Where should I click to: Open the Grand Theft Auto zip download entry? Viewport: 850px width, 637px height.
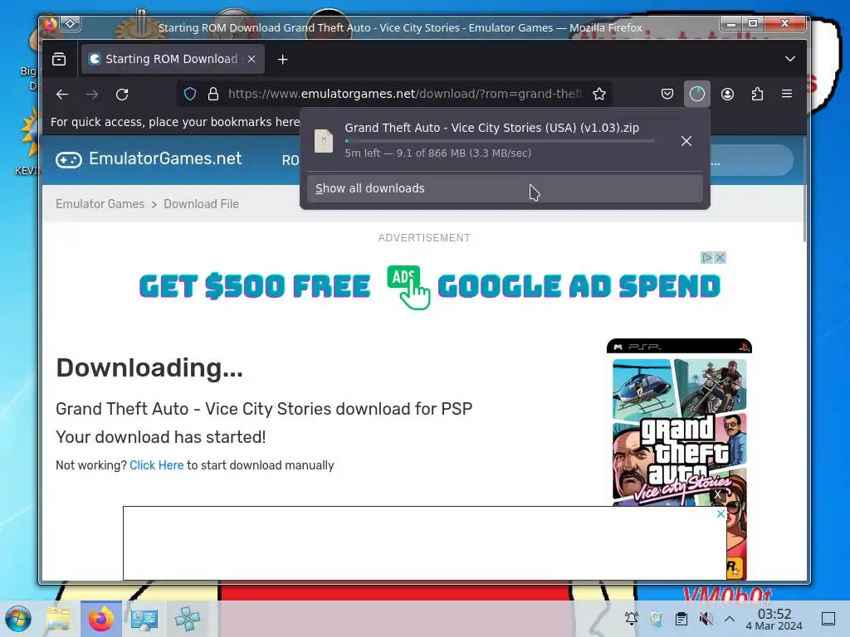tap(491, 141)
